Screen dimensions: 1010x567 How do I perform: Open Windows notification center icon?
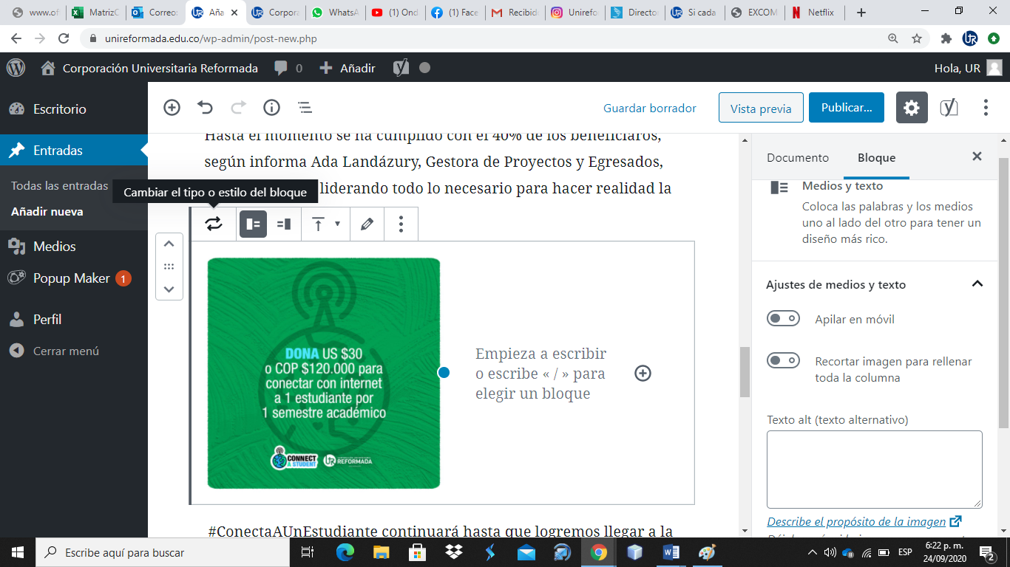point(987,551)
